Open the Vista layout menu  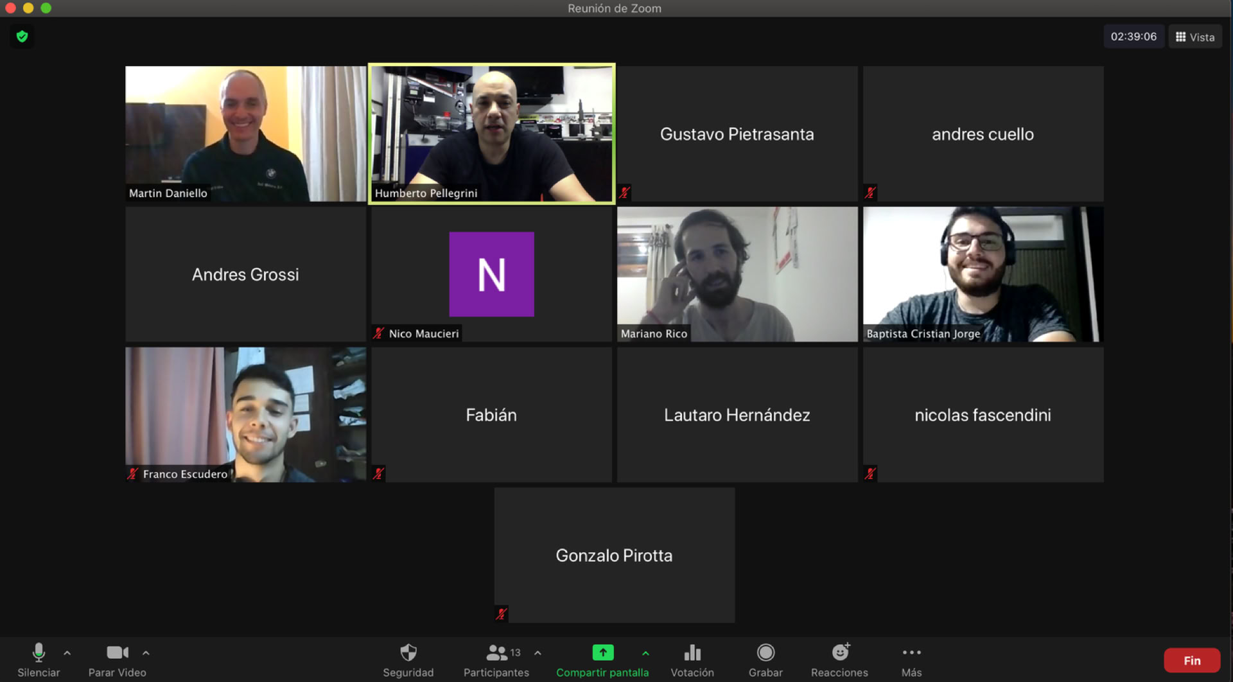[x=1195, y=37]
